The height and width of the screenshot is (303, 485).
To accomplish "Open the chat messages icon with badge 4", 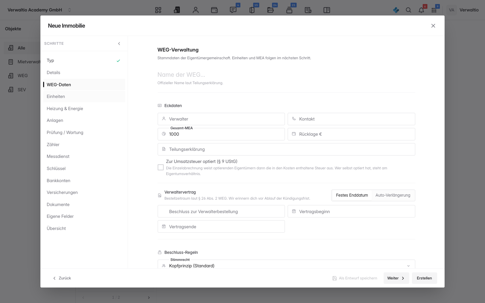I will (x=233, y=10).
